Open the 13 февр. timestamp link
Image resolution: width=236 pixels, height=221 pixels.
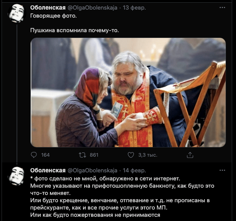tap(134, 8)
